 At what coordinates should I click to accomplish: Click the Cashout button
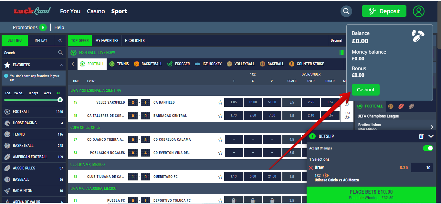[366, 90]
